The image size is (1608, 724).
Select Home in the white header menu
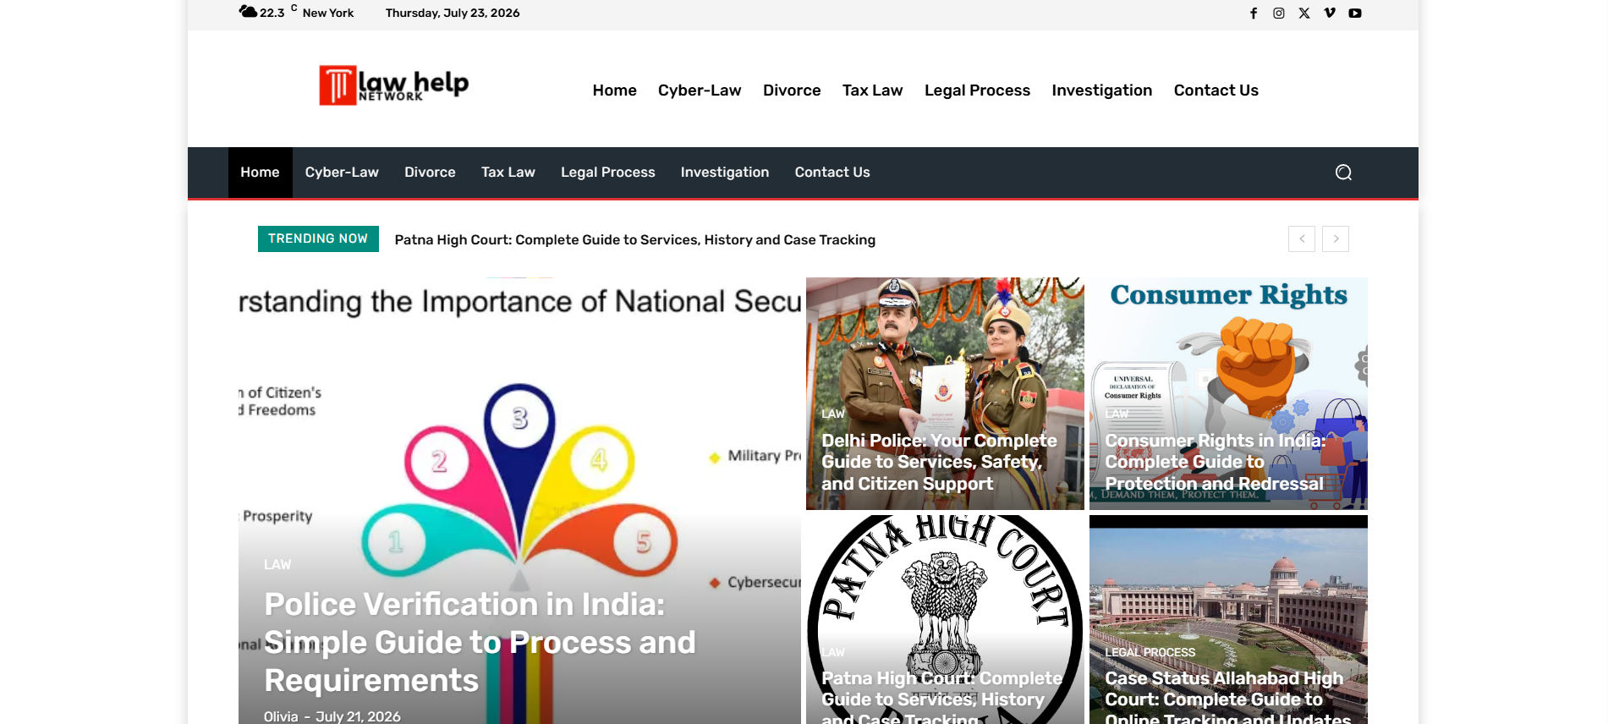[x=614, y=90]
